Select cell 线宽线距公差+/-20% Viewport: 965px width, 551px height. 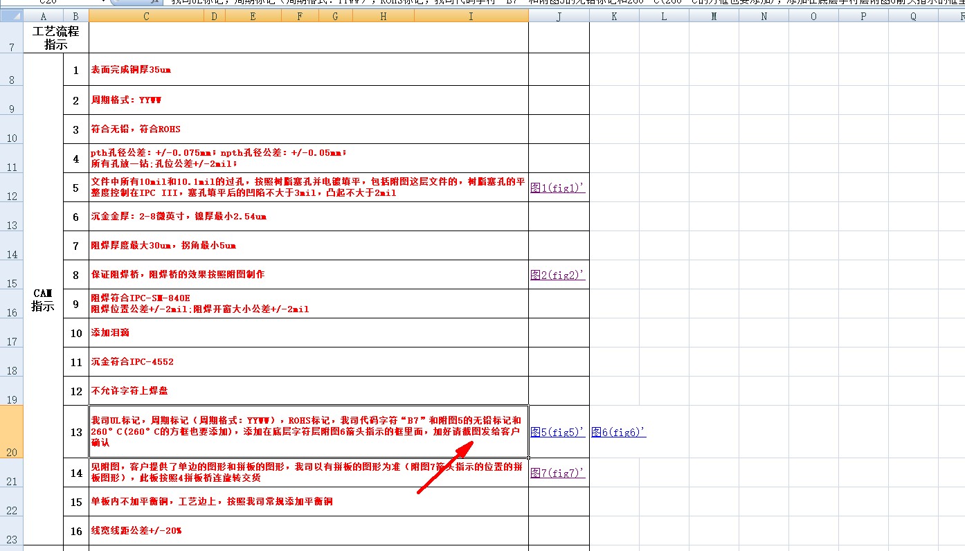click(309, 531)
